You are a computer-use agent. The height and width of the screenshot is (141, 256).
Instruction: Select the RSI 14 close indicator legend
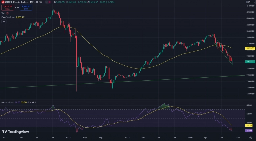pos(7,102)
